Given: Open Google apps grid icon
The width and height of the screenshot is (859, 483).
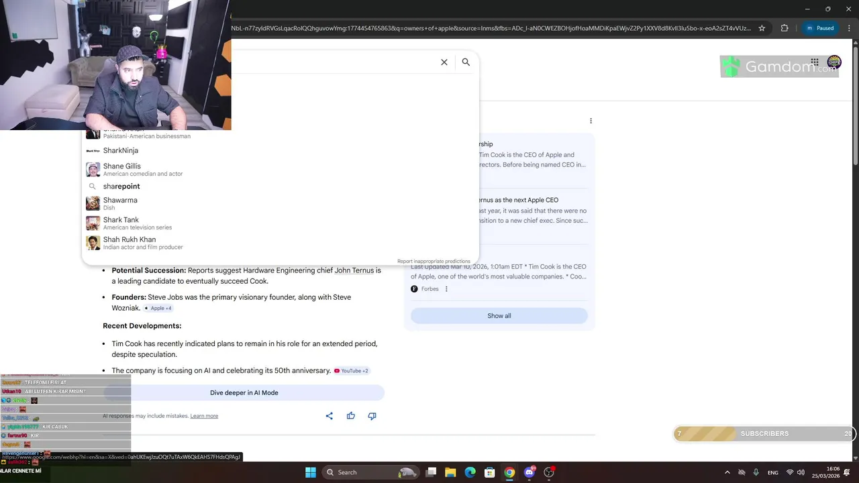Looking at the screenshot, I should tap(814, 62).
